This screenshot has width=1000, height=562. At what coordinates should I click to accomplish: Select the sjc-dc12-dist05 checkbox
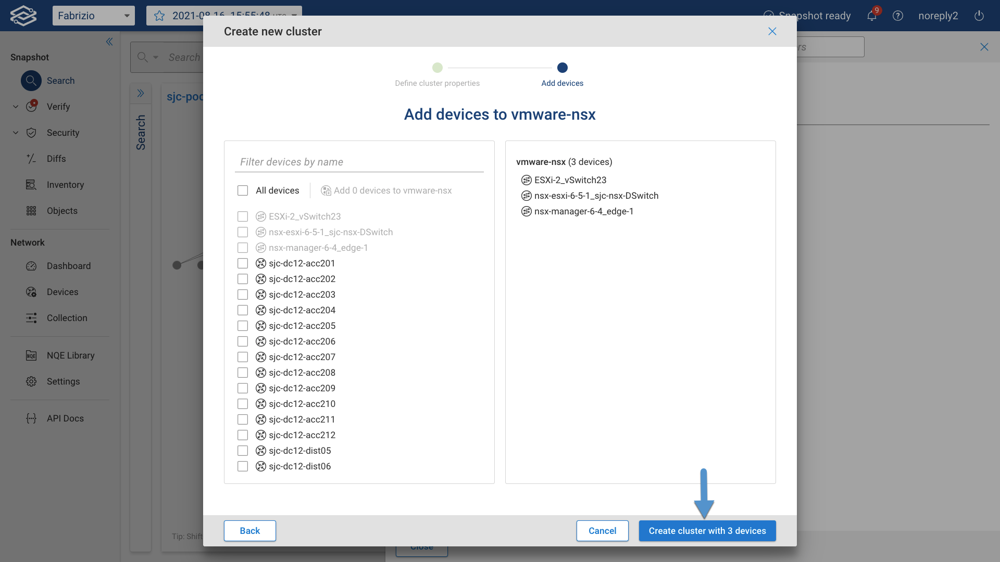243,451
